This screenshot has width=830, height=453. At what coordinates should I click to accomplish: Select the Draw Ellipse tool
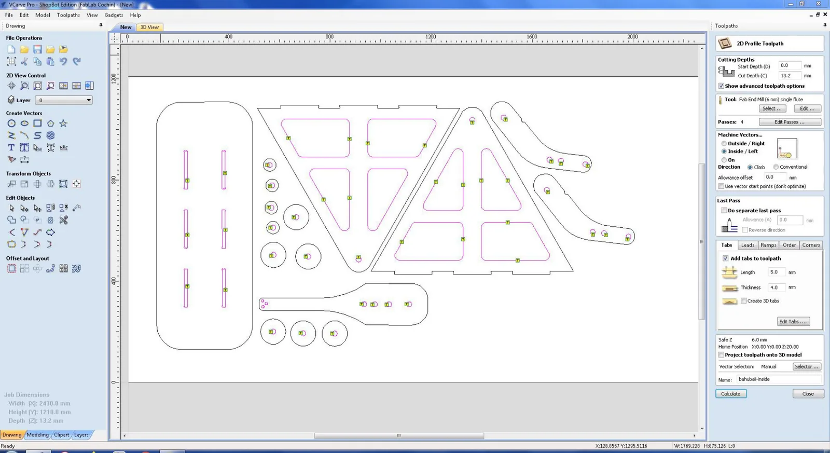pyautogui.click(x=24, y=123)
